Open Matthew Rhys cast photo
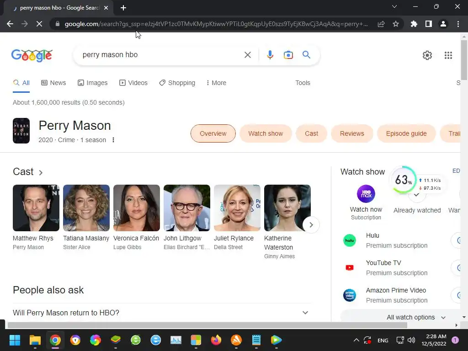 coord(36,208)
